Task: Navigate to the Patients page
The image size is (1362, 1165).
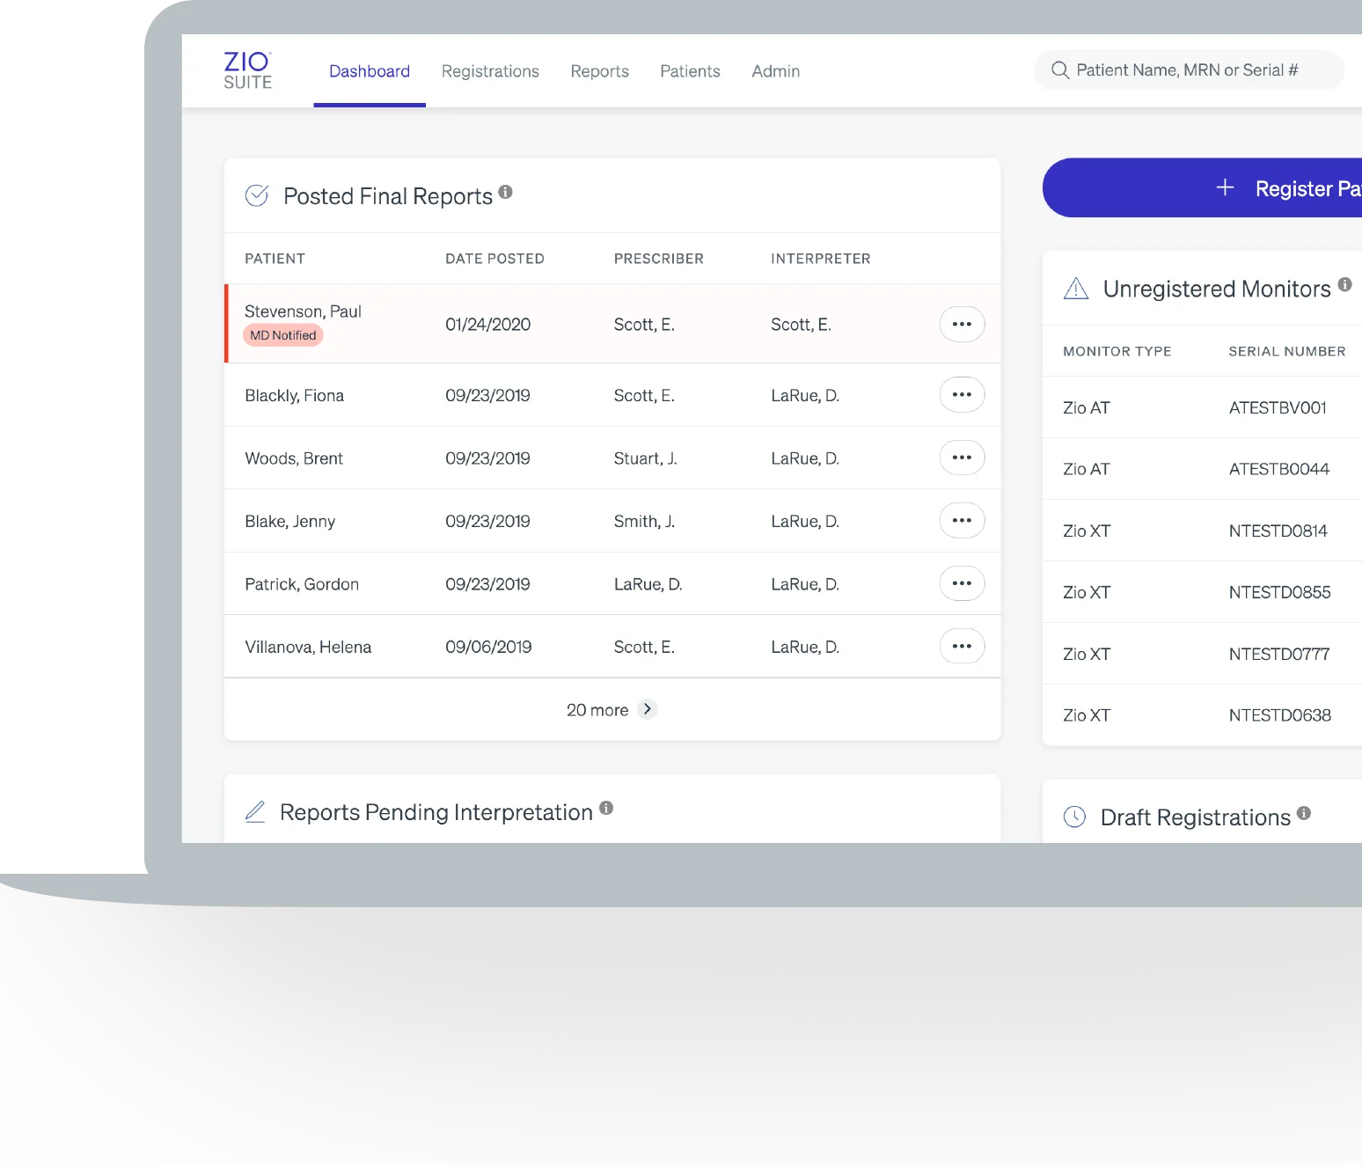Action: [690, 70]
